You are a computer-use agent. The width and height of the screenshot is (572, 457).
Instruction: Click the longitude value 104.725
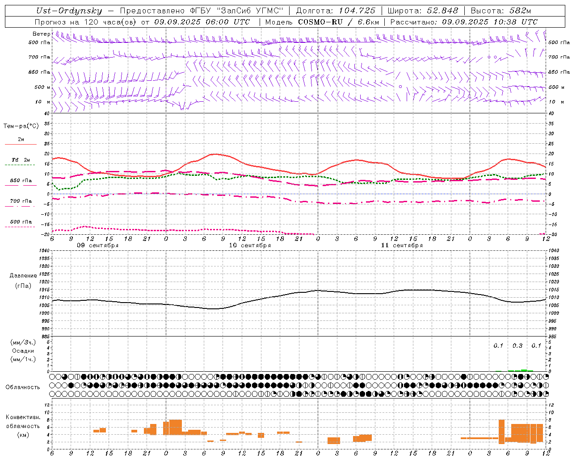356,11
